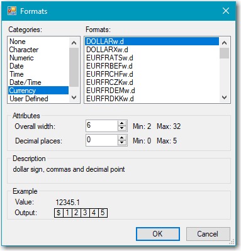
Task: Select the EURFRBEFw.d format
Action: [x=152, y=66]
